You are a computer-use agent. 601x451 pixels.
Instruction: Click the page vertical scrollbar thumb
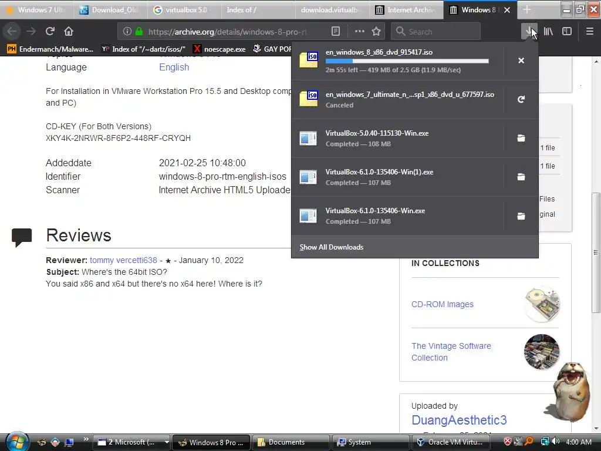tap(596, 253)
